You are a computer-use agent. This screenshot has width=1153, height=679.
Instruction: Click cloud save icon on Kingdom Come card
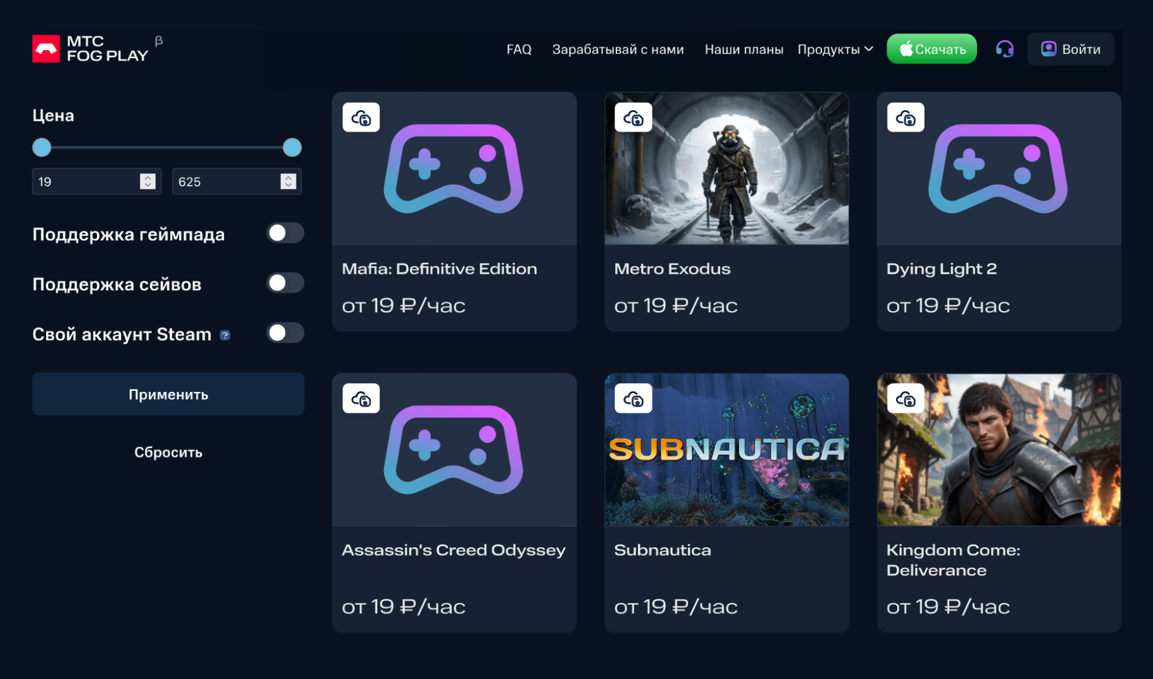[x=906, y=398]
